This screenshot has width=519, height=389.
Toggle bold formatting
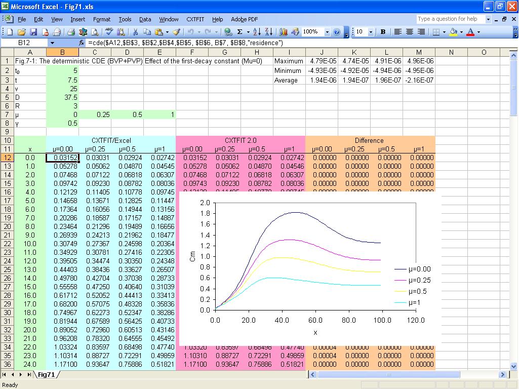click(383, 31)
